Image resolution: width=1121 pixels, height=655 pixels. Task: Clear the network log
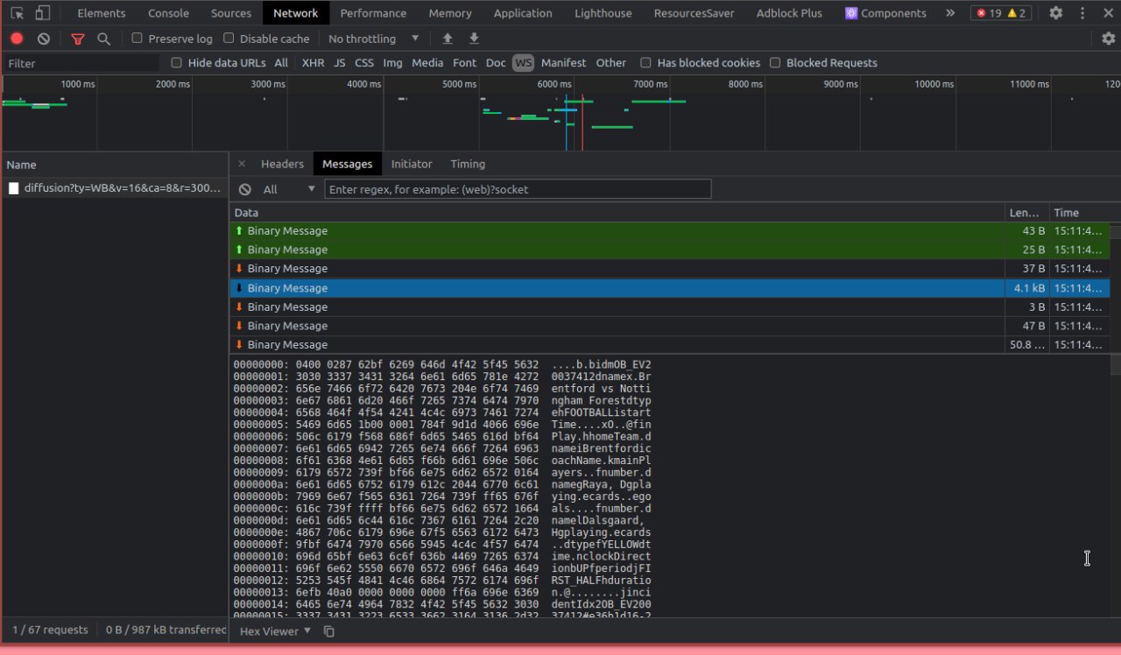point(43,39)
